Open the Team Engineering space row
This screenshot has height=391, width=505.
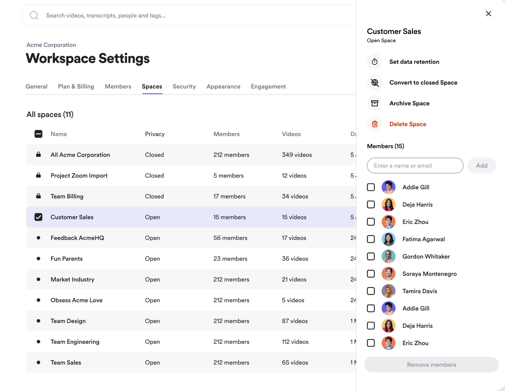click(x=75, y=342)
